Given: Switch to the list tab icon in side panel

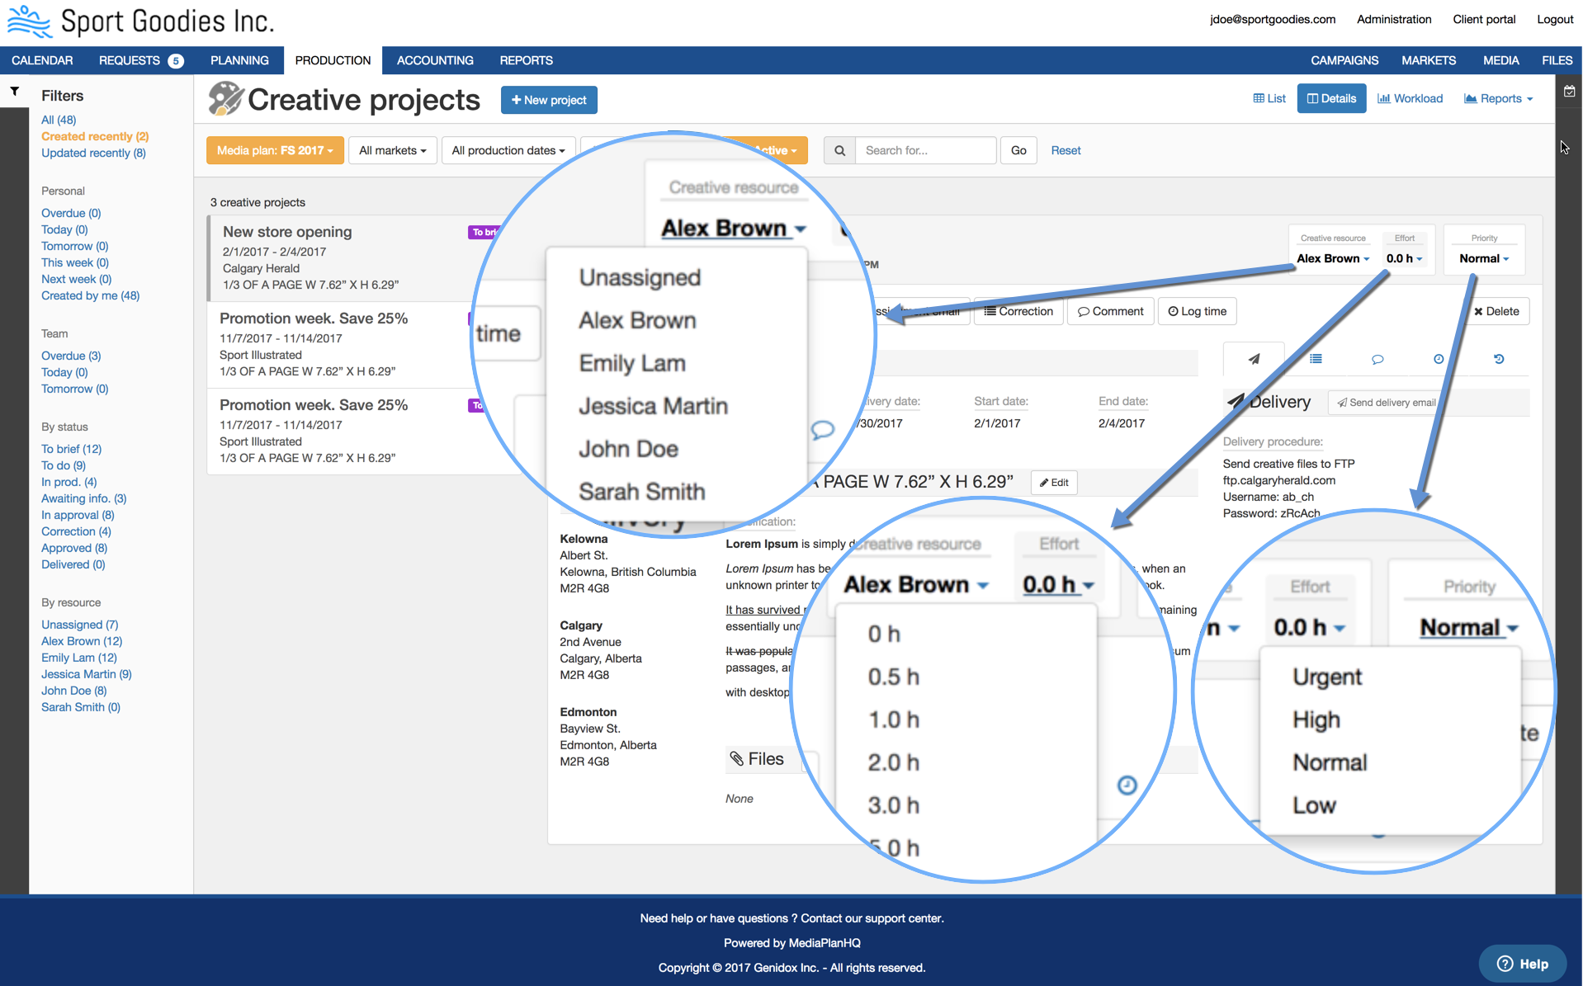Looking at the screenshot, I should (1316, 359).
